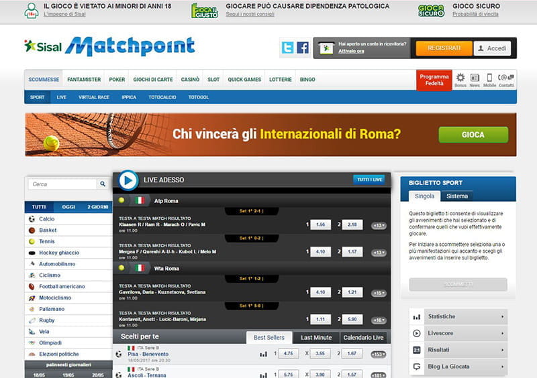Click in the Cerca search field
Viewport: 537px width, 378px height.
[x=62, y=184]
